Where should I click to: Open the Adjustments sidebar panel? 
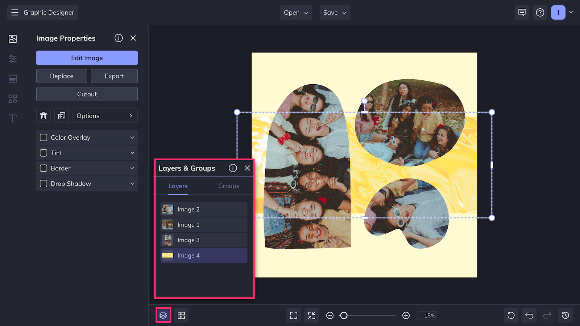12,59
